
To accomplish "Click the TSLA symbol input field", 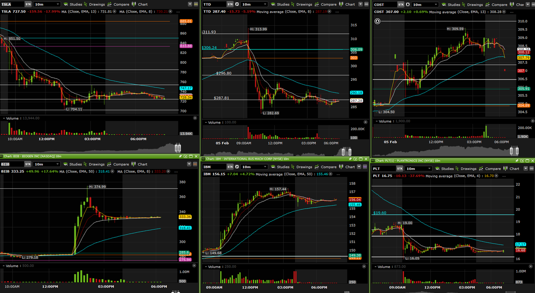I will pyautogui.click(x=12, y=4).
